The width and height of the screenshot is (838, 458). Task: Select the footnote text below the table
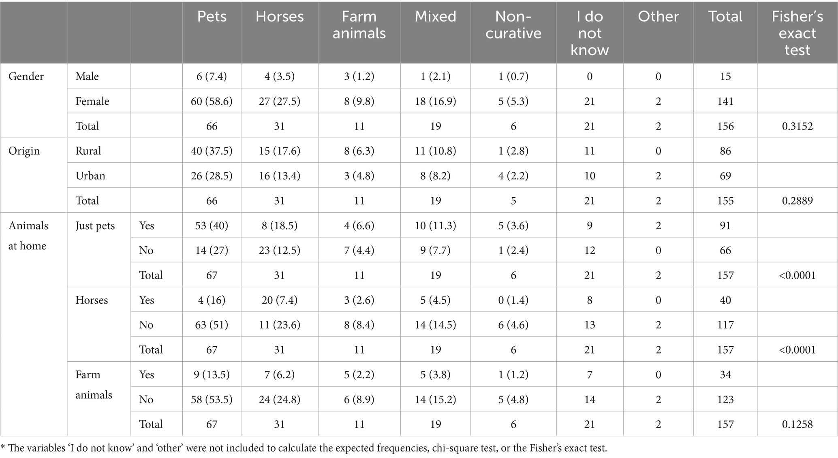pos(304,448)
